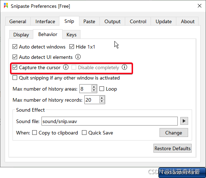The height and width of the screenshot is (178, 206).
Task: Click info icon next to Capture the cursor
Action: [x=66, y=67]
